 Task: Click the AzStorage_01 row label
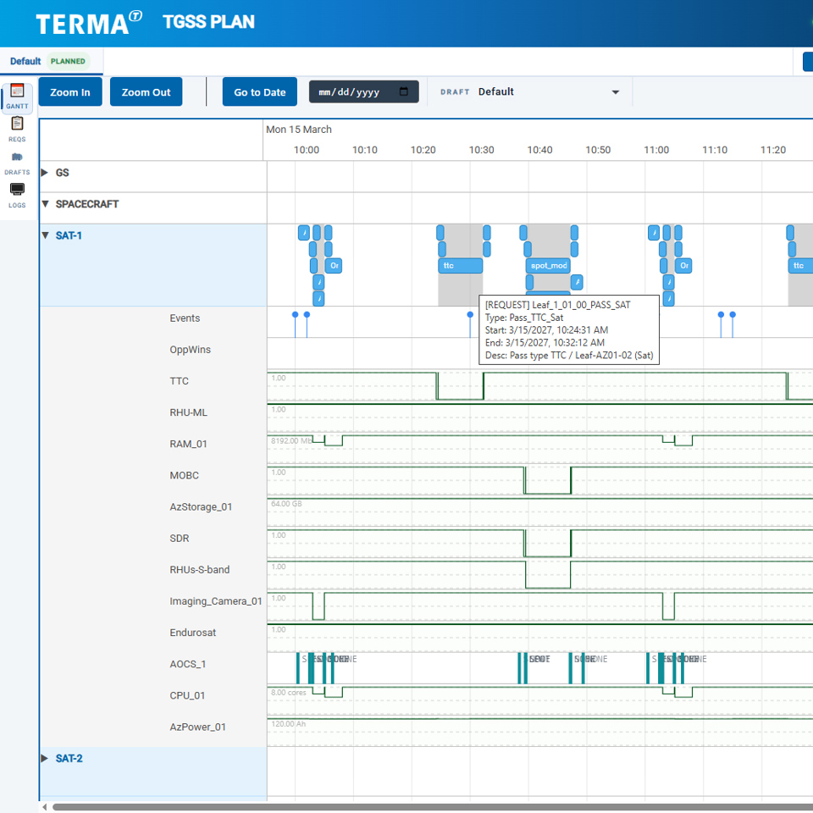201,507
